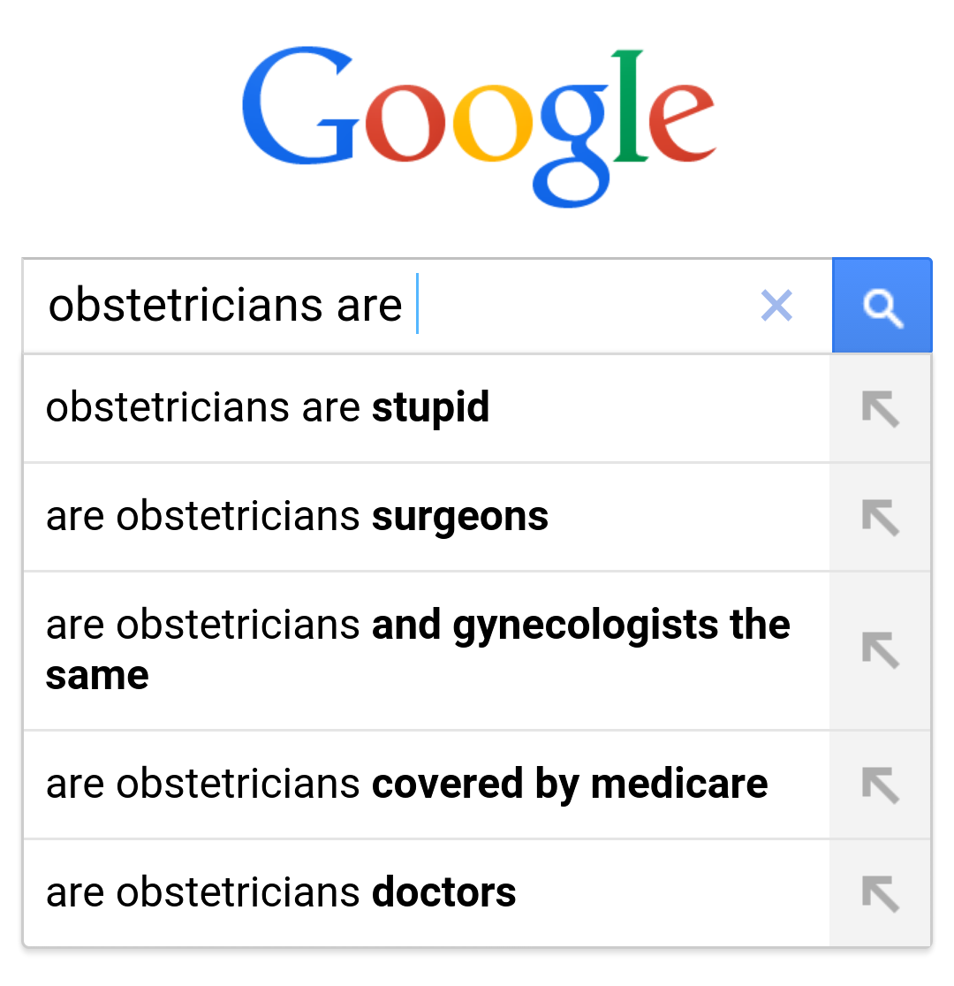This screenshot has height=986, width=954.
Task: Clear the search text with the X icon
Action: 776,306
